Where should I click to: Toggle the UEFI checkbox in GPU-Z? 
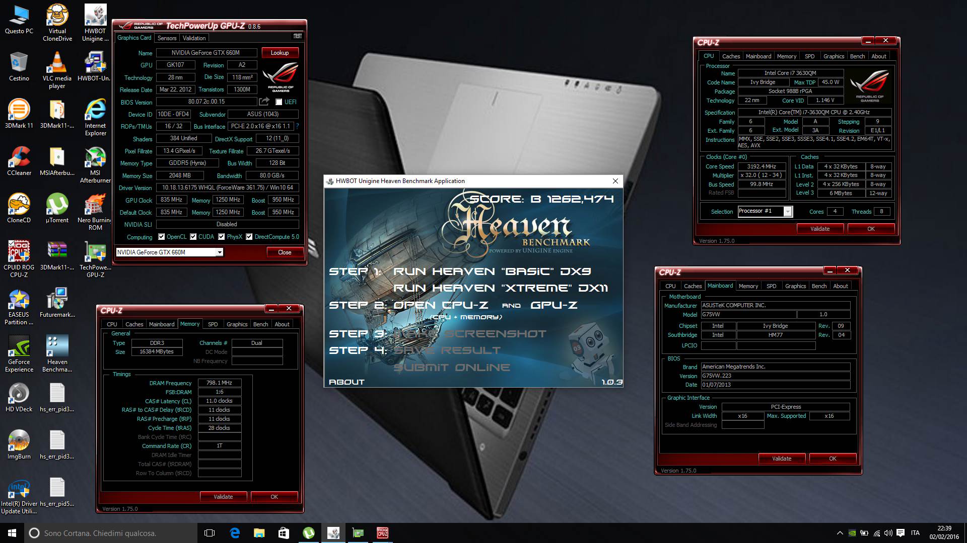(279, 102)
